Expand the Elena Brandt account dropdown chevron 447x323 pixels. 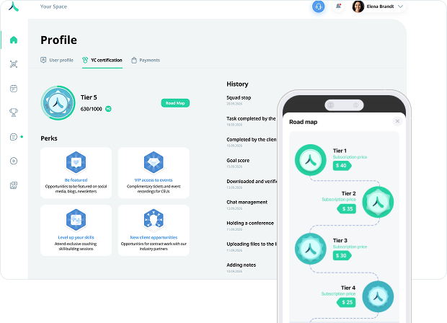[400, 6]
